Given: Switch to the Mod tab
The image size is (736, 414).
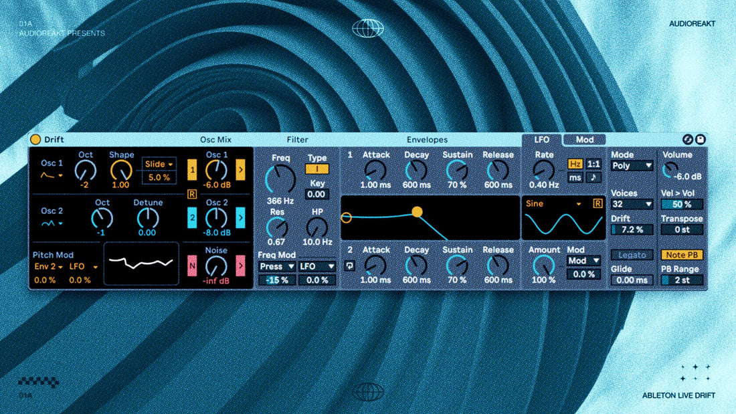Looking at the screenshot, I should pyautogui.click(x=584, y=139).
